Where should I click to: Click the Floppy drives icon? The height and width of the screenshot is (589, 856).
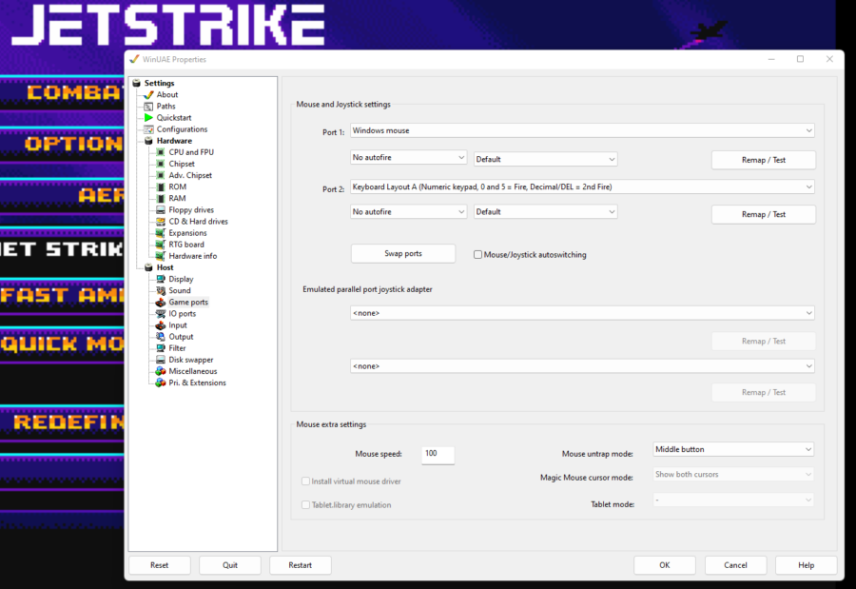pos(161,209)
